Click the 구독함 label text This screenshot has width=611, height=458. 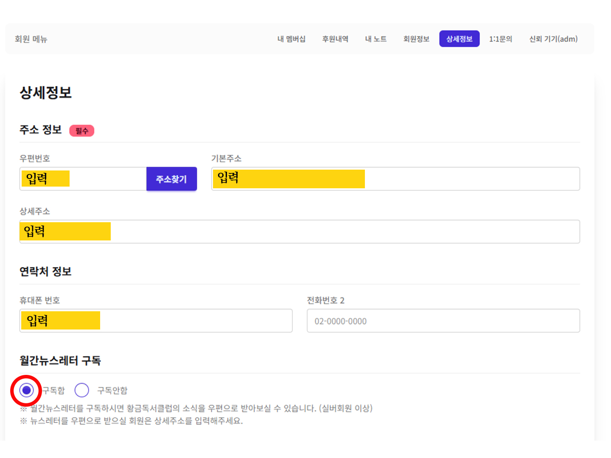click(x=54, y=391)
